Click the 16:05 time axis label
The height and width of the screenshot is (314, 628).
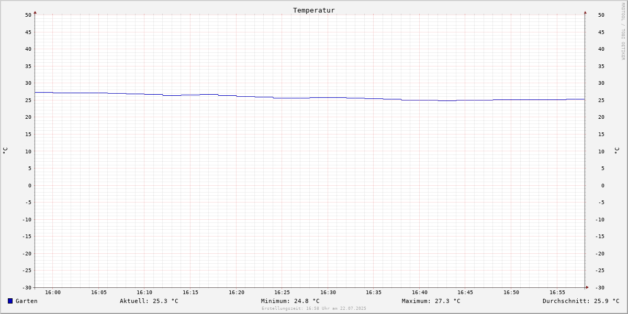tap(99, 292)
